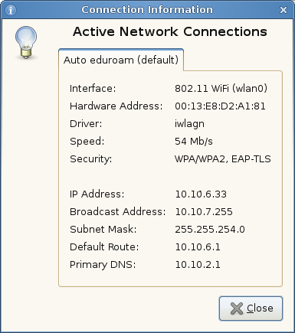Click the info icon in title bar
This screenshot has width=295, height=333.
(x=11, y=10)
